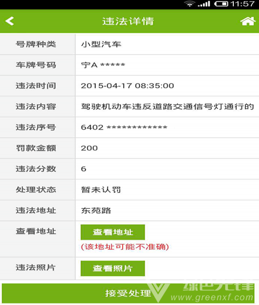The height and width of the screenshot is (305, 259).
Task: Select the 东苑路 address value
Action: 96,210
